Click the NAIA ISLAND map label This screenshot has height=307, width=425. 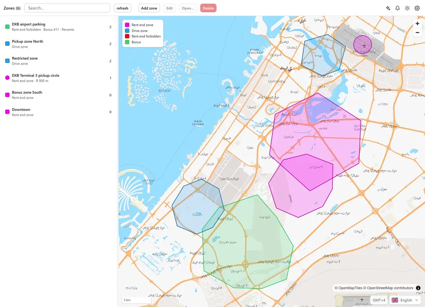click(198, 123)
